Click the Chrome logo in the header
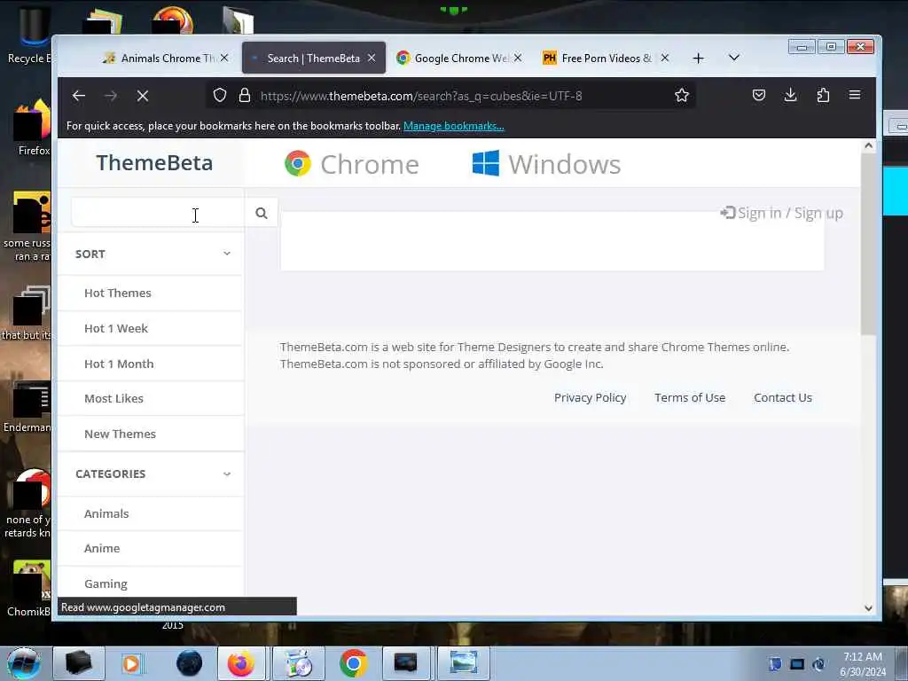 tap(298, 164)
